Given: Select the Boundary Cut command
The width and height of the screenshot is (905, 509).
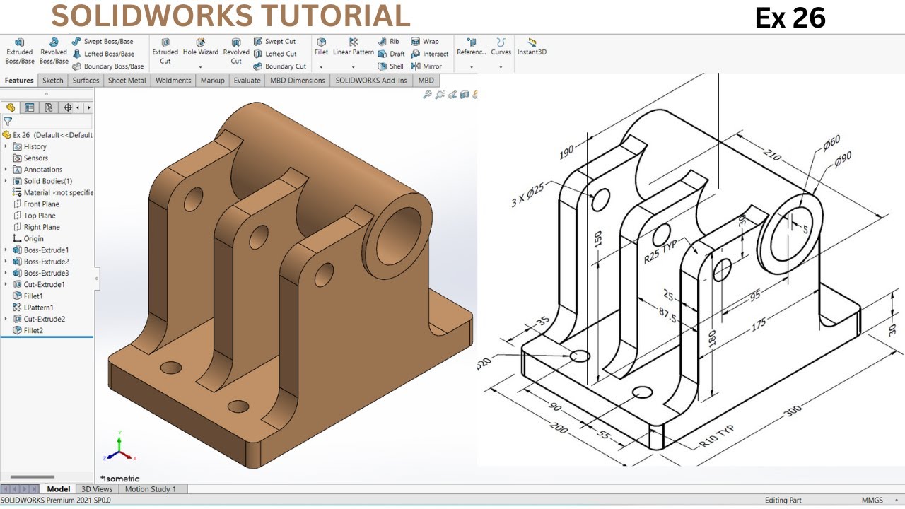Looking at the screenshot, I should (x=280, y=66).
